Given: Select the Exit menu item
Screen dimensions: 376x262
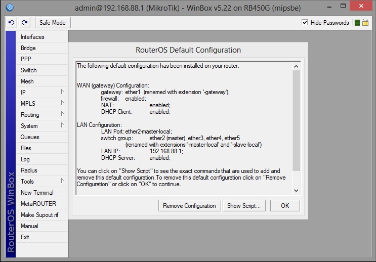Looking at the screenshot, I should coord(42,237).
